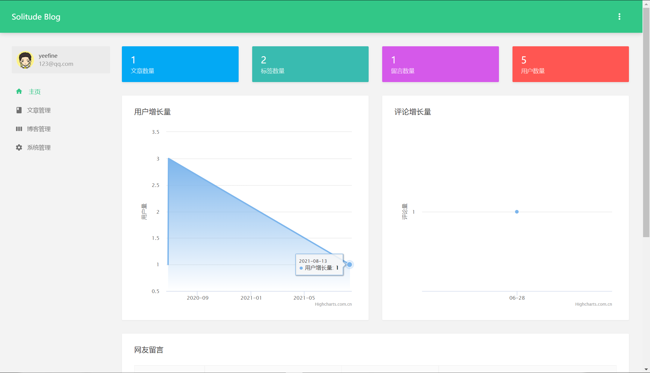
Task: Open the 文章管理 menu
Action: pyautogui.click(x=39, y=110)
